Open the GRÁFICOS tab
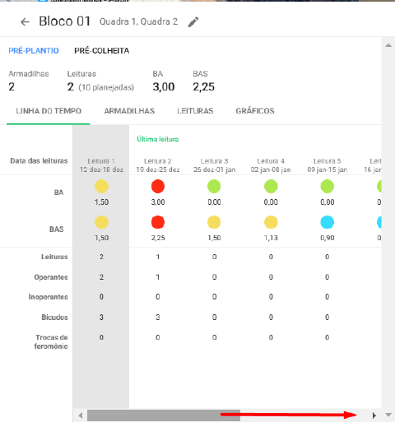395x422 pixels. click(x=255, y=111)
